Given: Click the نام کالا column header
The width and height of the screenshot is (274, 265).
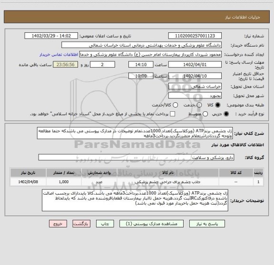Looking at the screenshot, I should click(x=168, y=173).
